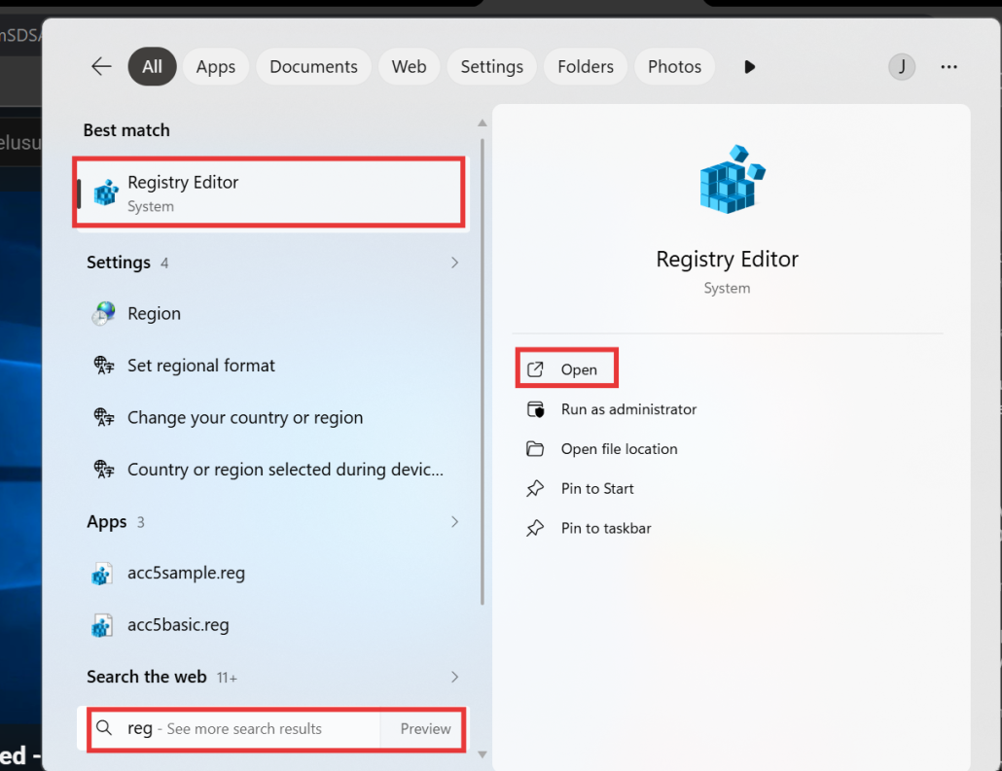Click the magnifier icon beside reg
Viewport: 1002px width, 771px height.
point(104,727)
